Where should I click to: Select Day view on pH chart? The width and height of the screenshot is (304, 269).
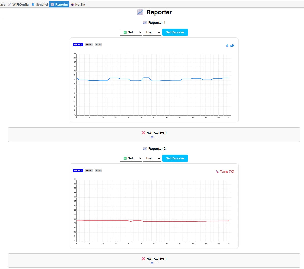(98, 45)
